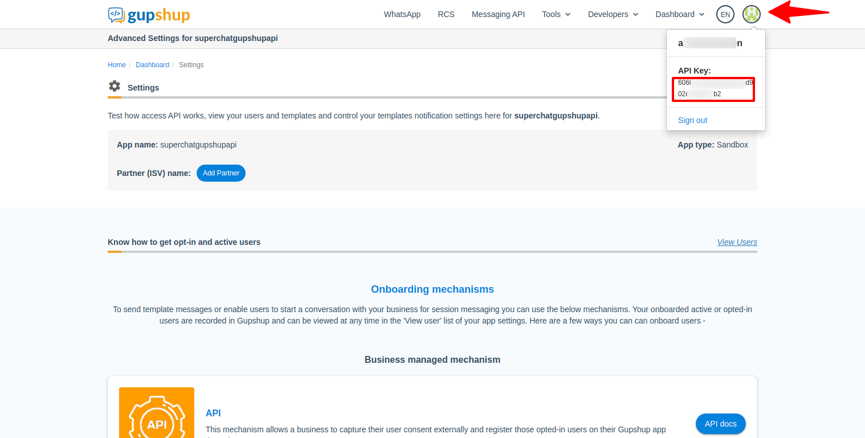Click Sign out in profile popup
Viewport: 865px width, 438px height.
692,120
